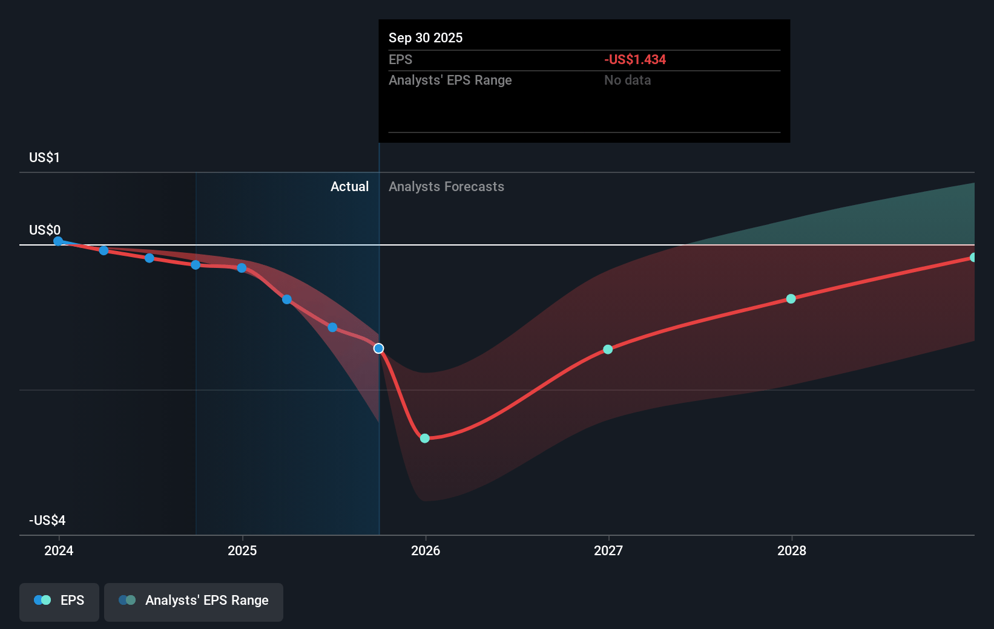Select the final forecast point at right edge
The height and width of the screenshot is (629, 994).
(973, 258)
